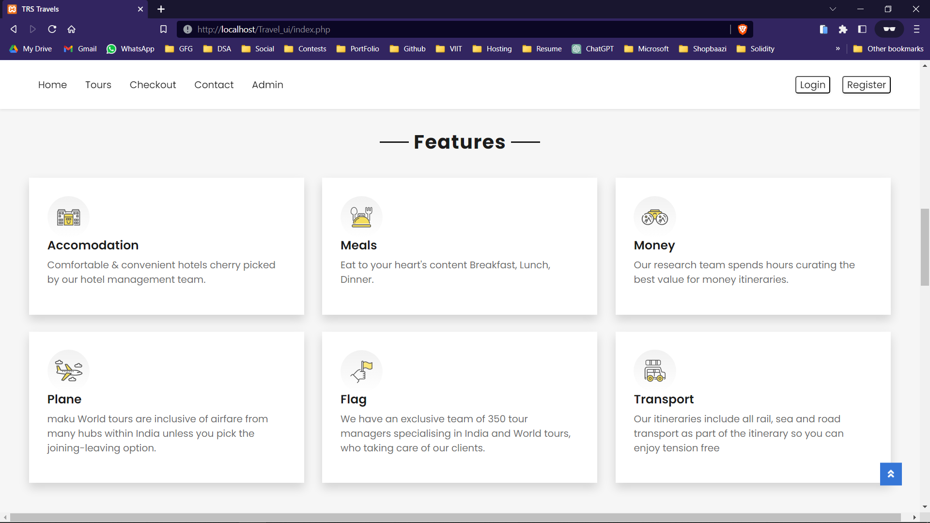Click the Money feature icon
930x523 pixels.
click(x=655, y=217)
